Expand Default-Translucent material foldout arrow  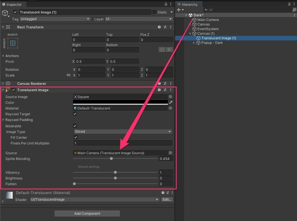click(x=3, y=201)
